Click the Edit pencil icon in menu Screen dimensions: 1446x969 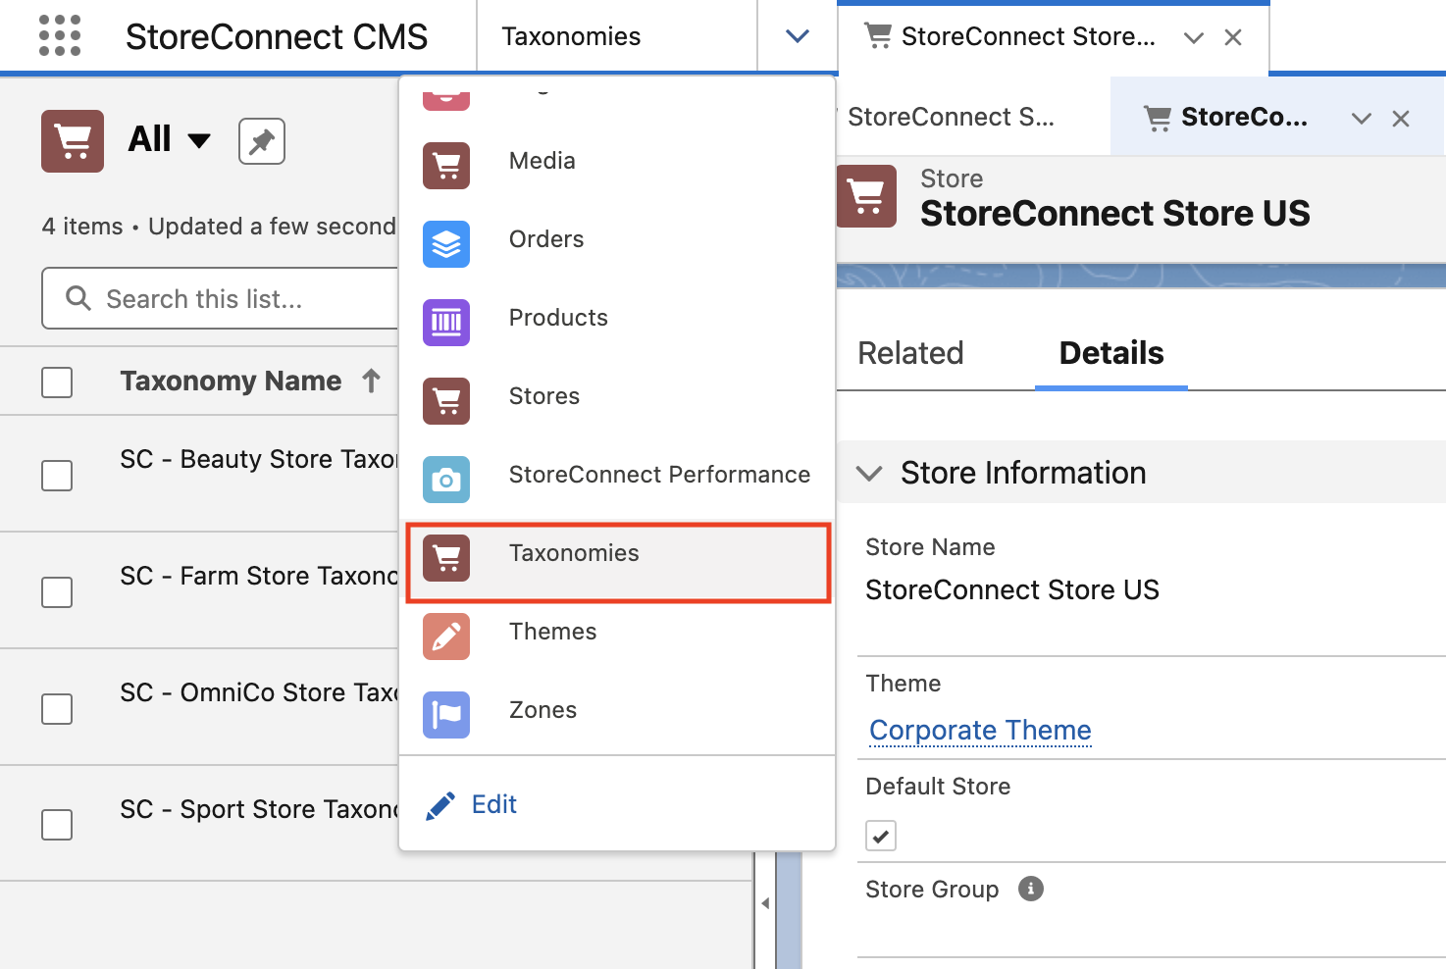[x=440, y=805]
